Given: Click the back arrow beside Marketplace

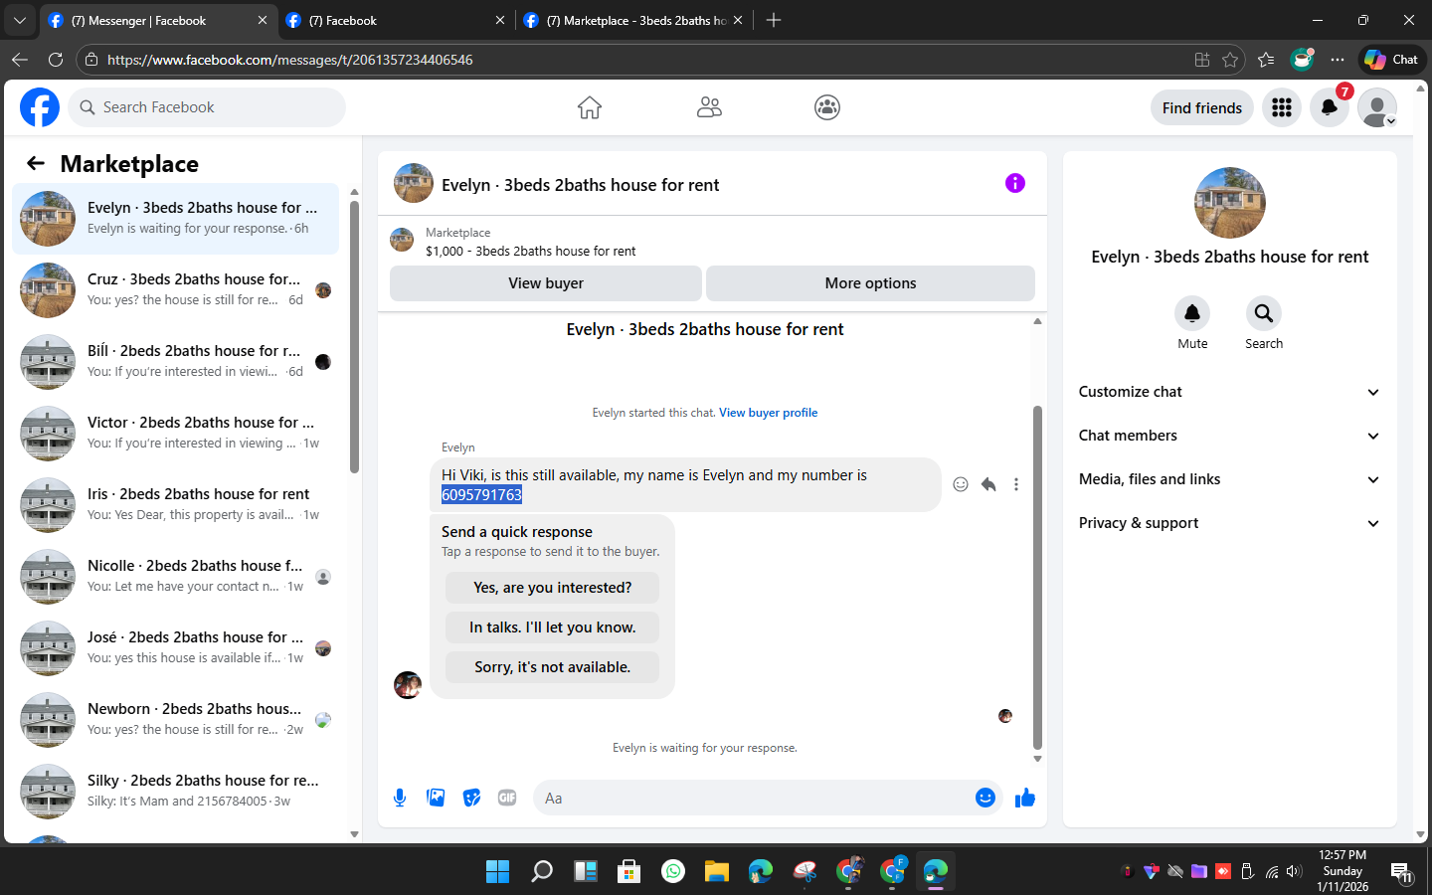Looking at the screenshot, I should 36,163.
